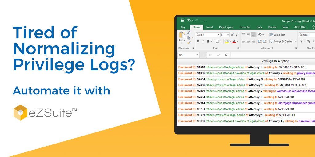Click the greyed Redo arrow icon

197,20
